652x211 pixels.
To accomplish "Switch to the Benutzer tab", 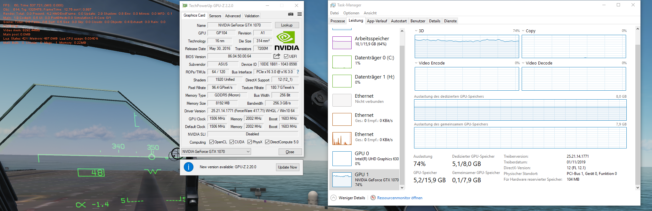I will [x=418, y=21].
